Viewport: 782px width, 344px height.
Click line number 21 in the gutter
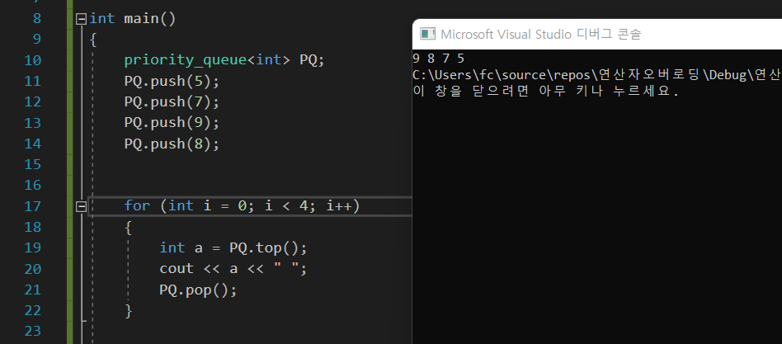click(33, 290)
